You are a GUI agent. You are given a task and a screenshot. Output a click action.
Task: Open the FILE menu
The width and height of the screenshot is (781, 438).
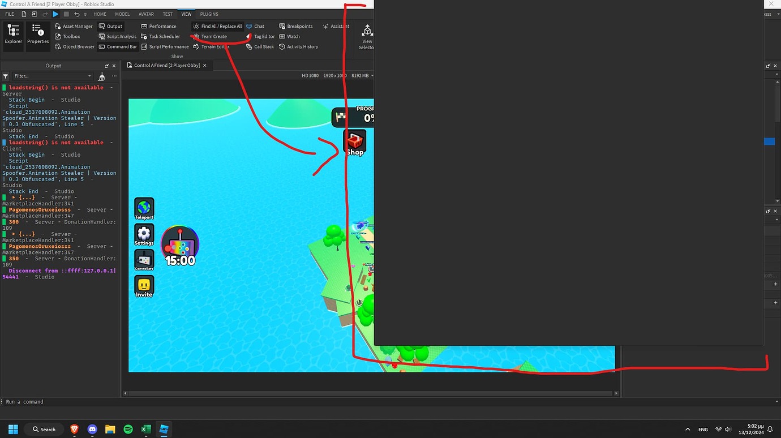click(10, 14)
